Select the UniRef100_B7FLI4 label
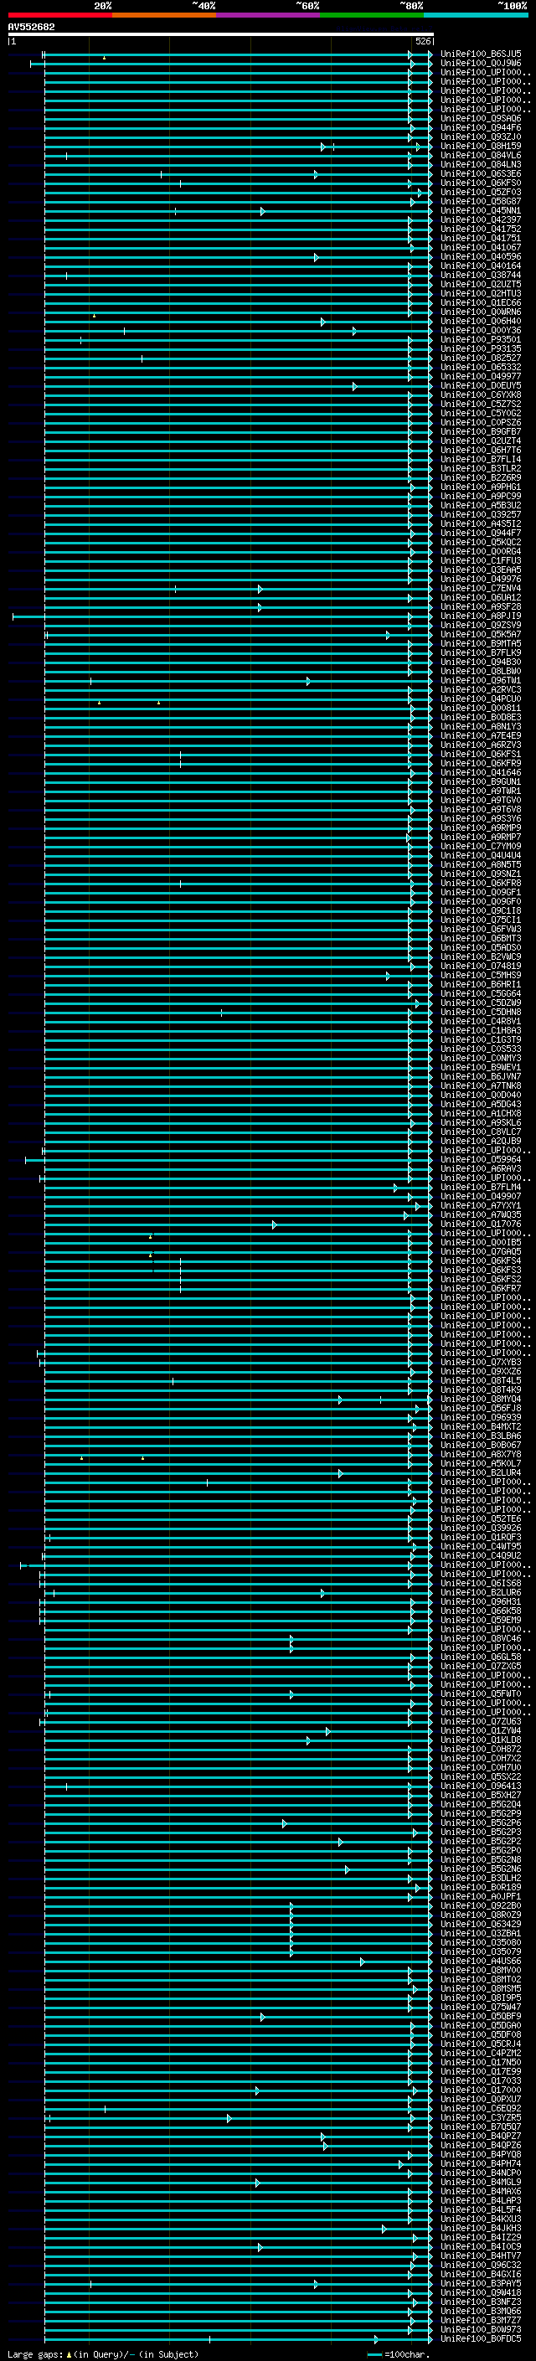Screen dimensions: 536x2361 pyautogui.click(x=481, y=459)
